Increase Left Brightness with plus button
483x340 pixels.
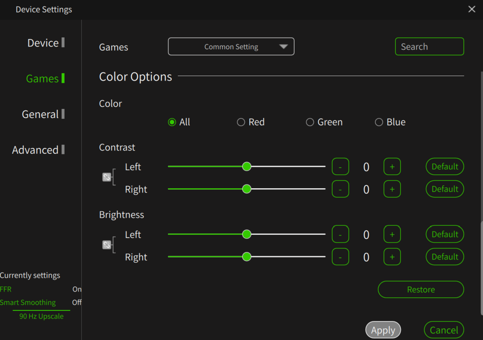392,235
